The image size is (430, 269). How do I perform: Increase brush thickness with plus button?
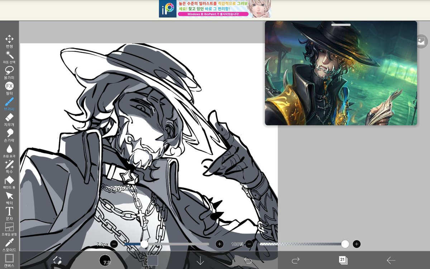[220, 244]
